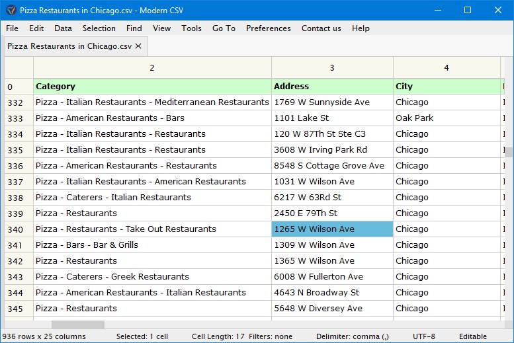514x343 pixels.
Task: Select 'Pizza - Italian Restaurants - Mediterranean Restaurants' cell
Action: [x=152, y=102]
